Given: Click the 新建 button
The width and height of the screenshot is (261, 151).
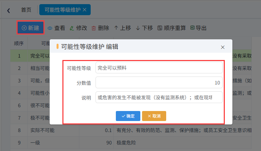Looking at the screenshot, I should [x=30, y=28].
